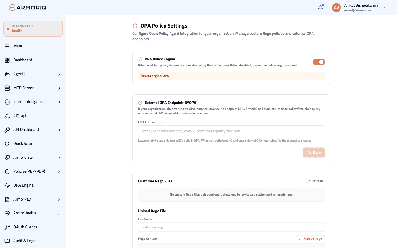The height and width of the screenshot is (248, 397).
Task: Expand the API Dashboard chevron
Action: 59,130
